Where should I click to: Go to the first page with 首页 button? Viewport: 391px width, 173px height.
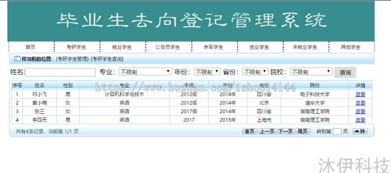tap(250, 131)
